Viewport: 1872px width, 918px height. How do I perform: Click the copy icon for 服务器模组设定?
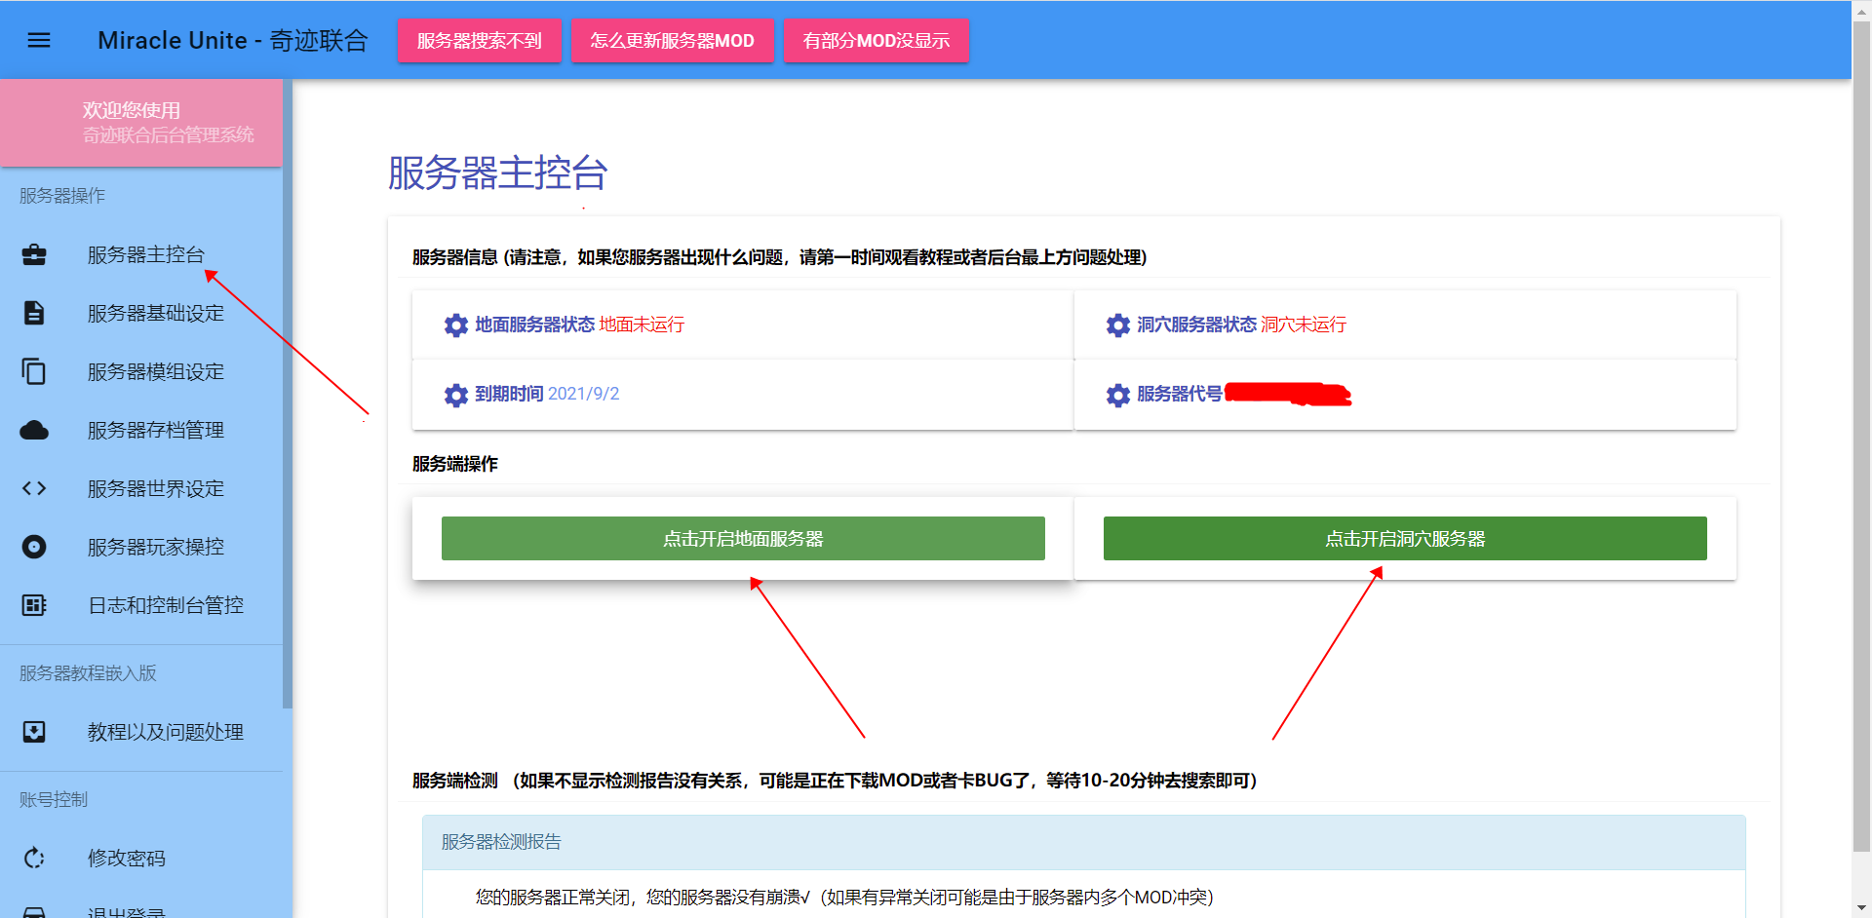[34, 371]
